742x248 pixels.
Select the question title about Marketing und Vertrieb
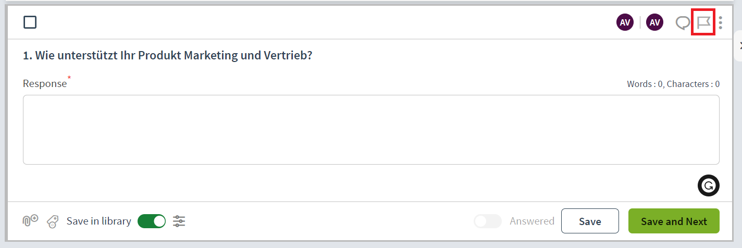click(x=167, y=55)
